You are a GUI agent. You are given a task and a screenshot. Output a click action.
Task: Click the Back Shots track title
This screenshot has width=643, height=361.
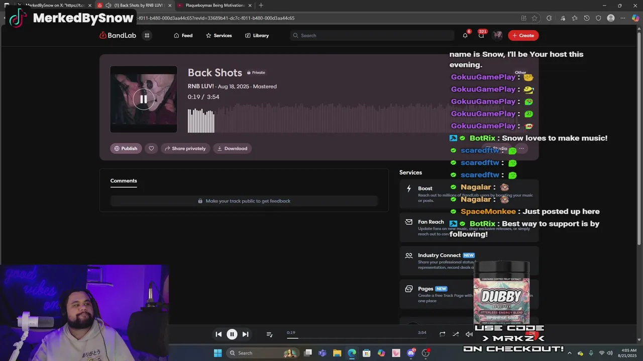tap(215, 73)
